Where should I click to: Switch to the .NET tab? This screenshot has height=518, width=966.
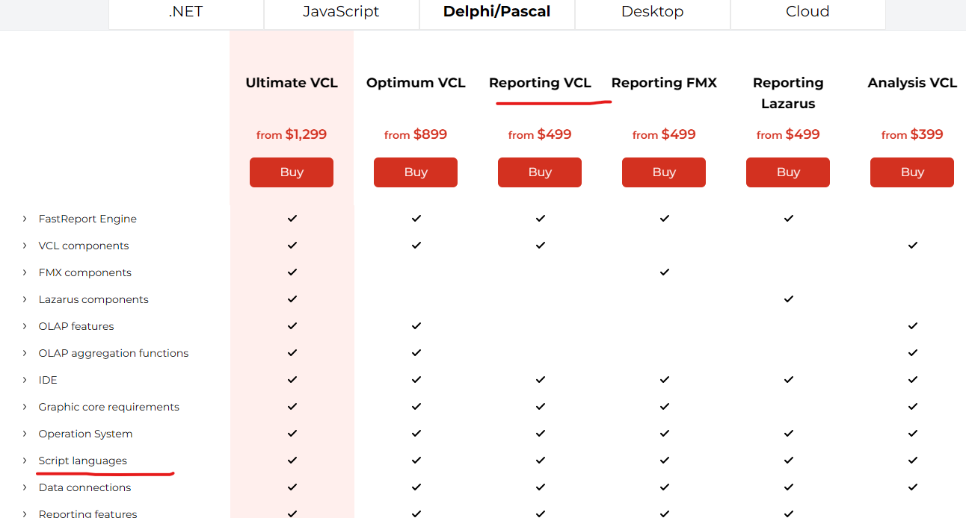[x=185, y=12]
